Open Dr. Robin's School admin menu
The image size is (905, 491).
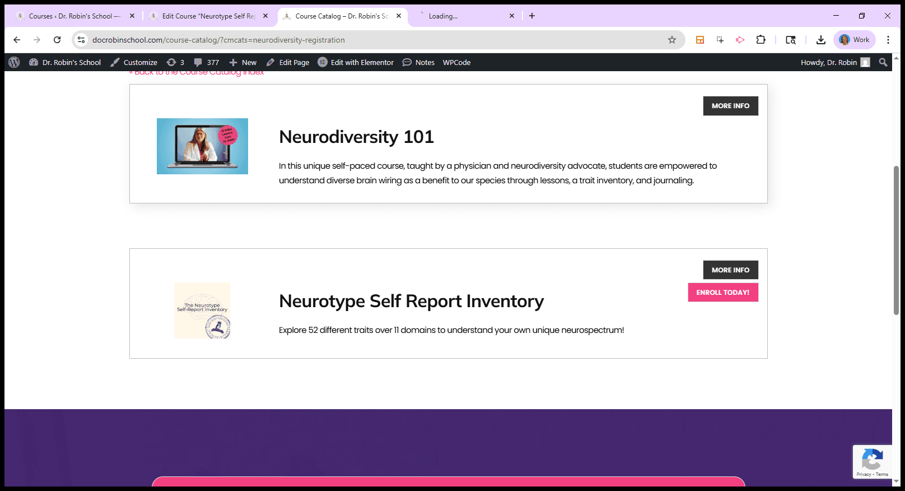pyautogui.click(x=65, y=62)
